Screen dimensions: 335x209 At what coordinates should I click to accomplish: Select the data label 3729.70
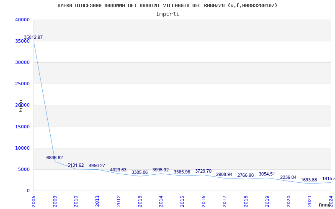pyautogui.click(x=203, y=171)
